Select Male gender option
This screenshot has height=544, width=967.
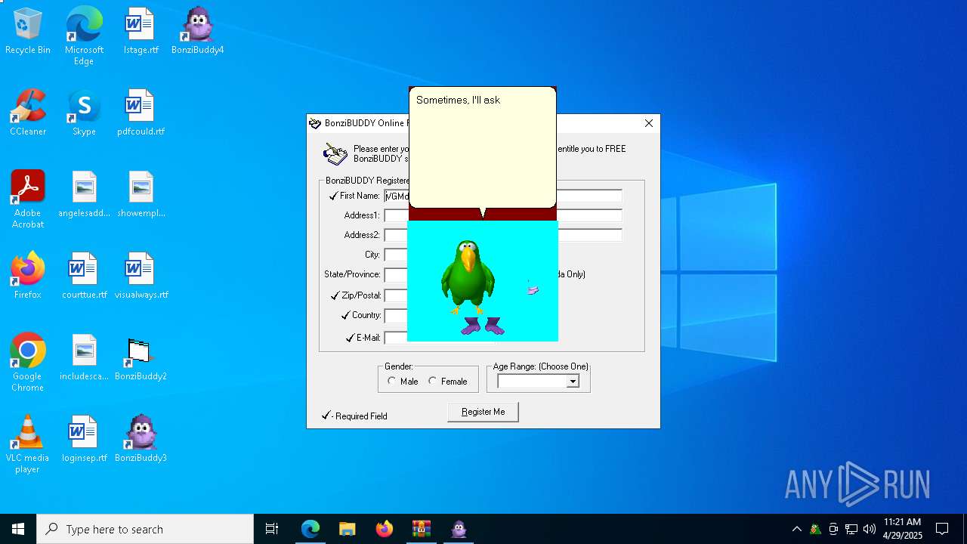click(x=403, y=382)
